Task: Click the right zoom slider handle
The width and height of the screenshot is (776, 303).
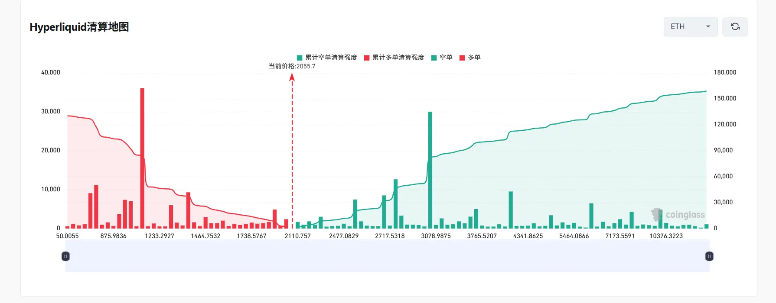Action: (x=709, y=256)
